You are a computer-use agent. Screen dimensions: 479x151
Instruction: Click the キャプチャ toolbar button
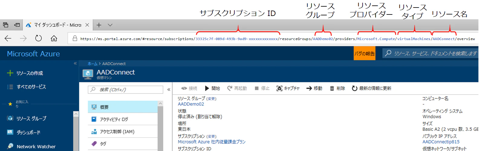[288, 88]
